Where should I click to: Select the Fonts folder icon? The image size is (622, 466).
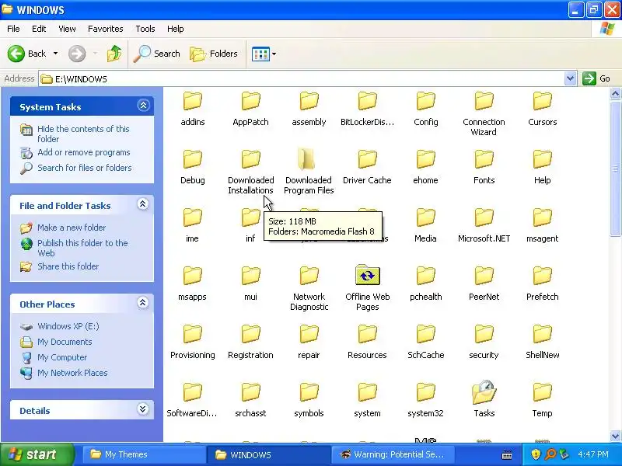[x=484, y=159]
